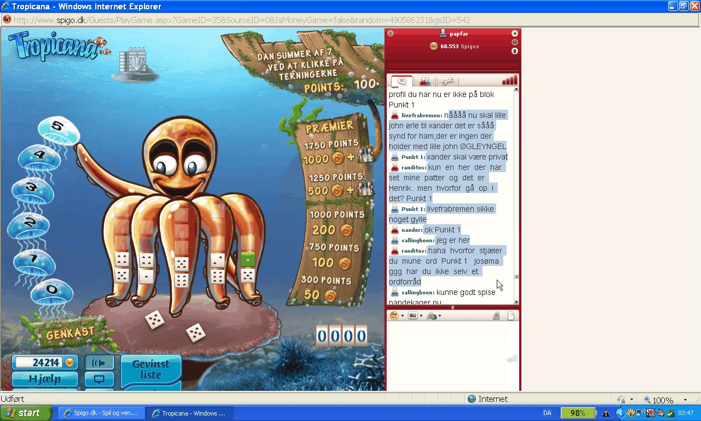This screenshot has height=421, width=701.
Task: Toggle game sound with the speaker button
Action: pos(99,363)
